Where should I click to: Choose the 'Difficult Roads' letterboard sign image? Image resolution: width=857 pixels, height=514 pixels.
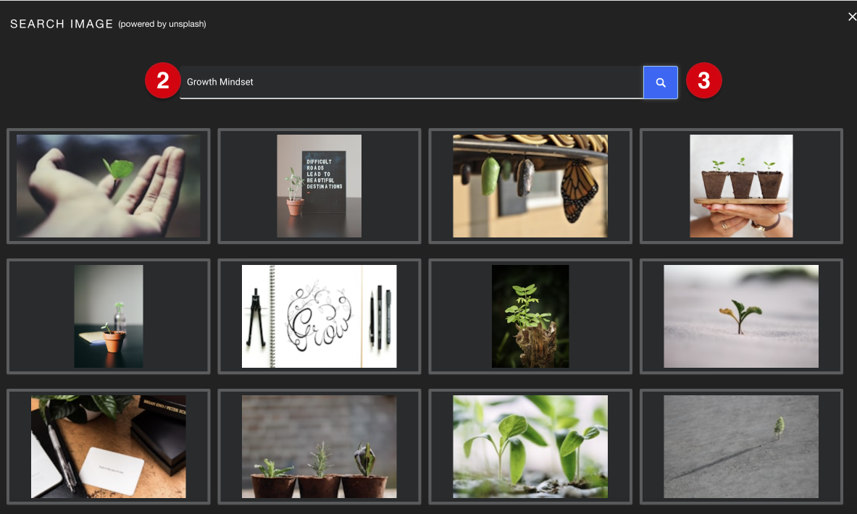click(x=319, y=186)
